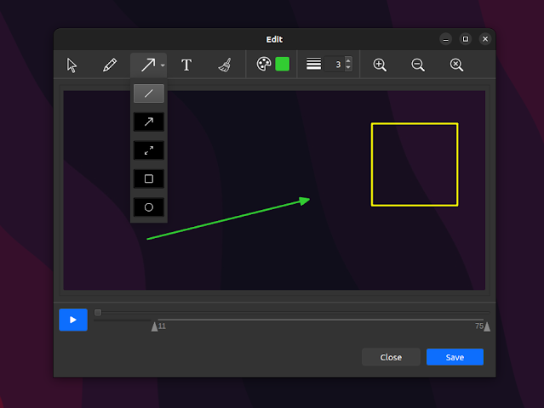This screenshot has width=544, height=408.
Task: Click the broom clear annotations icon
Action: click(x=225, y=65)
